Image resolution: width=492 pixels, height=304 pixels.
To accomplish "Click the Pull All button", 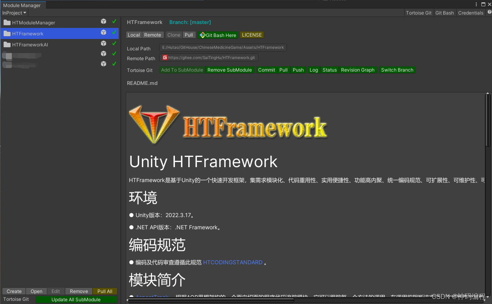I will coord(105,291).
